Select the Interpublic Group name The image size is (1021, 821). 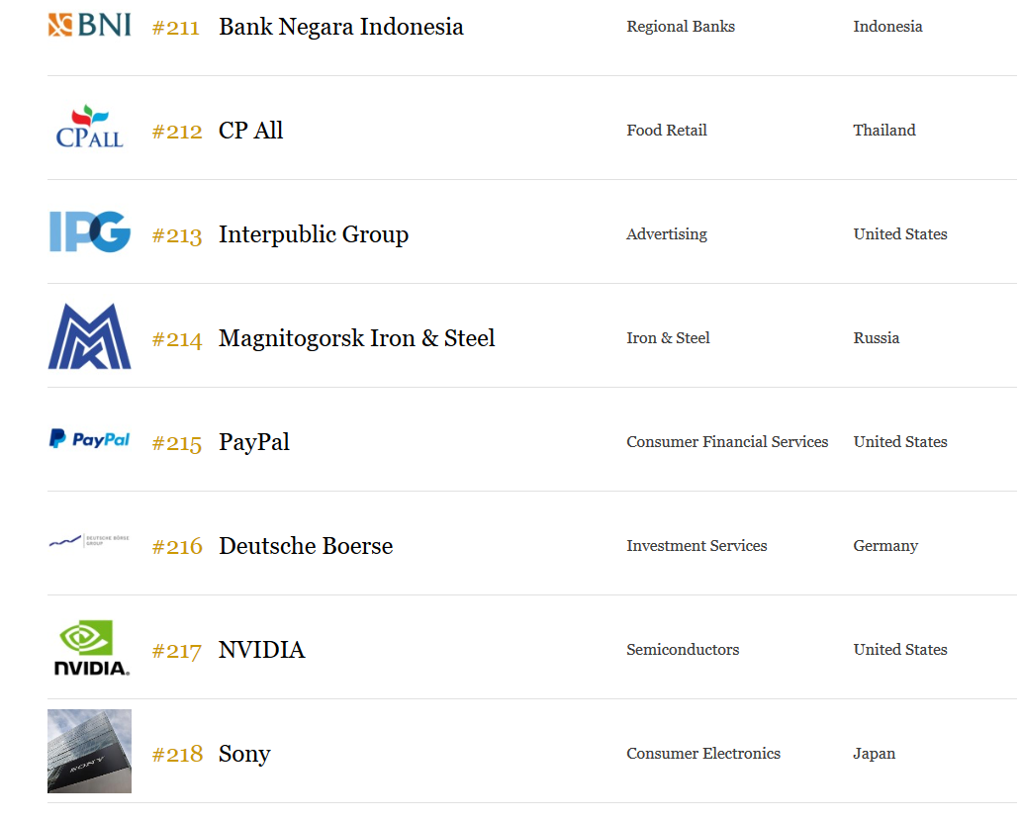pyautogui.click(x=313, y=234)
